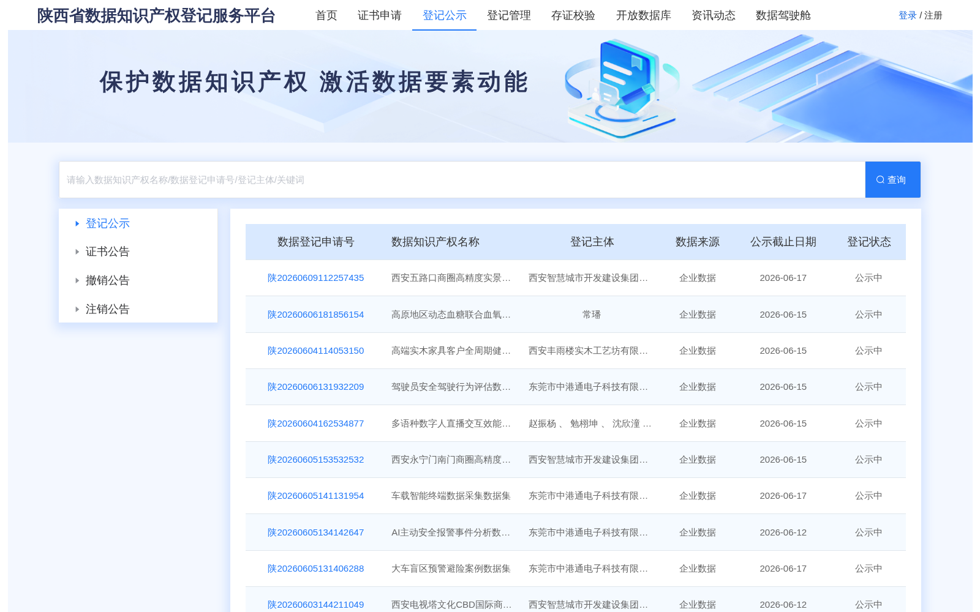Click name cell 多语种数字人直播交互效能…
The height and width of the screenshot is (612, 980).
(x=451, y=424)
